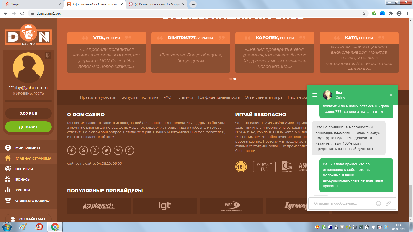
Task: Reload the page
Action: click(x=22, y=13)
